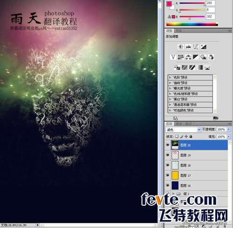Open the Layers panel options menu
The height and width of the screenshot is (228, 233).
230,124
